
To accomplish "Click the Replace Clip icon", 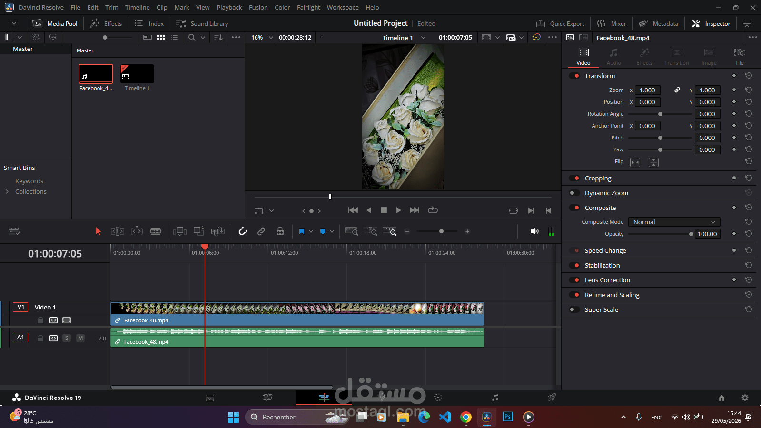I will [218, 231].
